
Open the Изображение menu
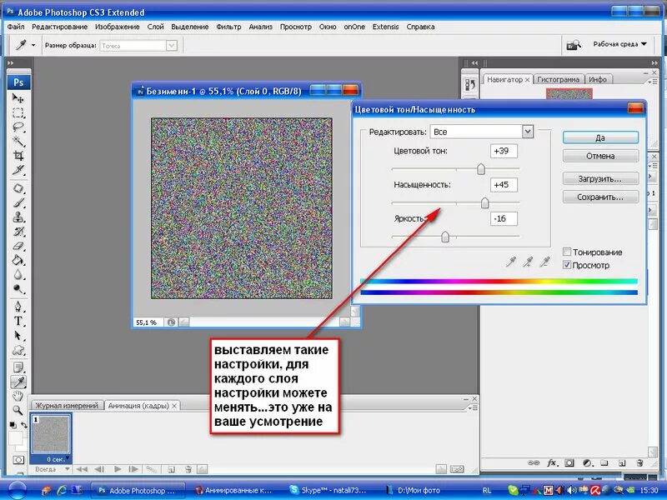coord(118,27)
